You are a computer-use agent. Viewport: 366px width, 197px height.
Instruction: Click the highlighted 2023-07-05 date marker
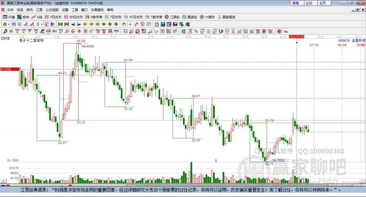296,37
